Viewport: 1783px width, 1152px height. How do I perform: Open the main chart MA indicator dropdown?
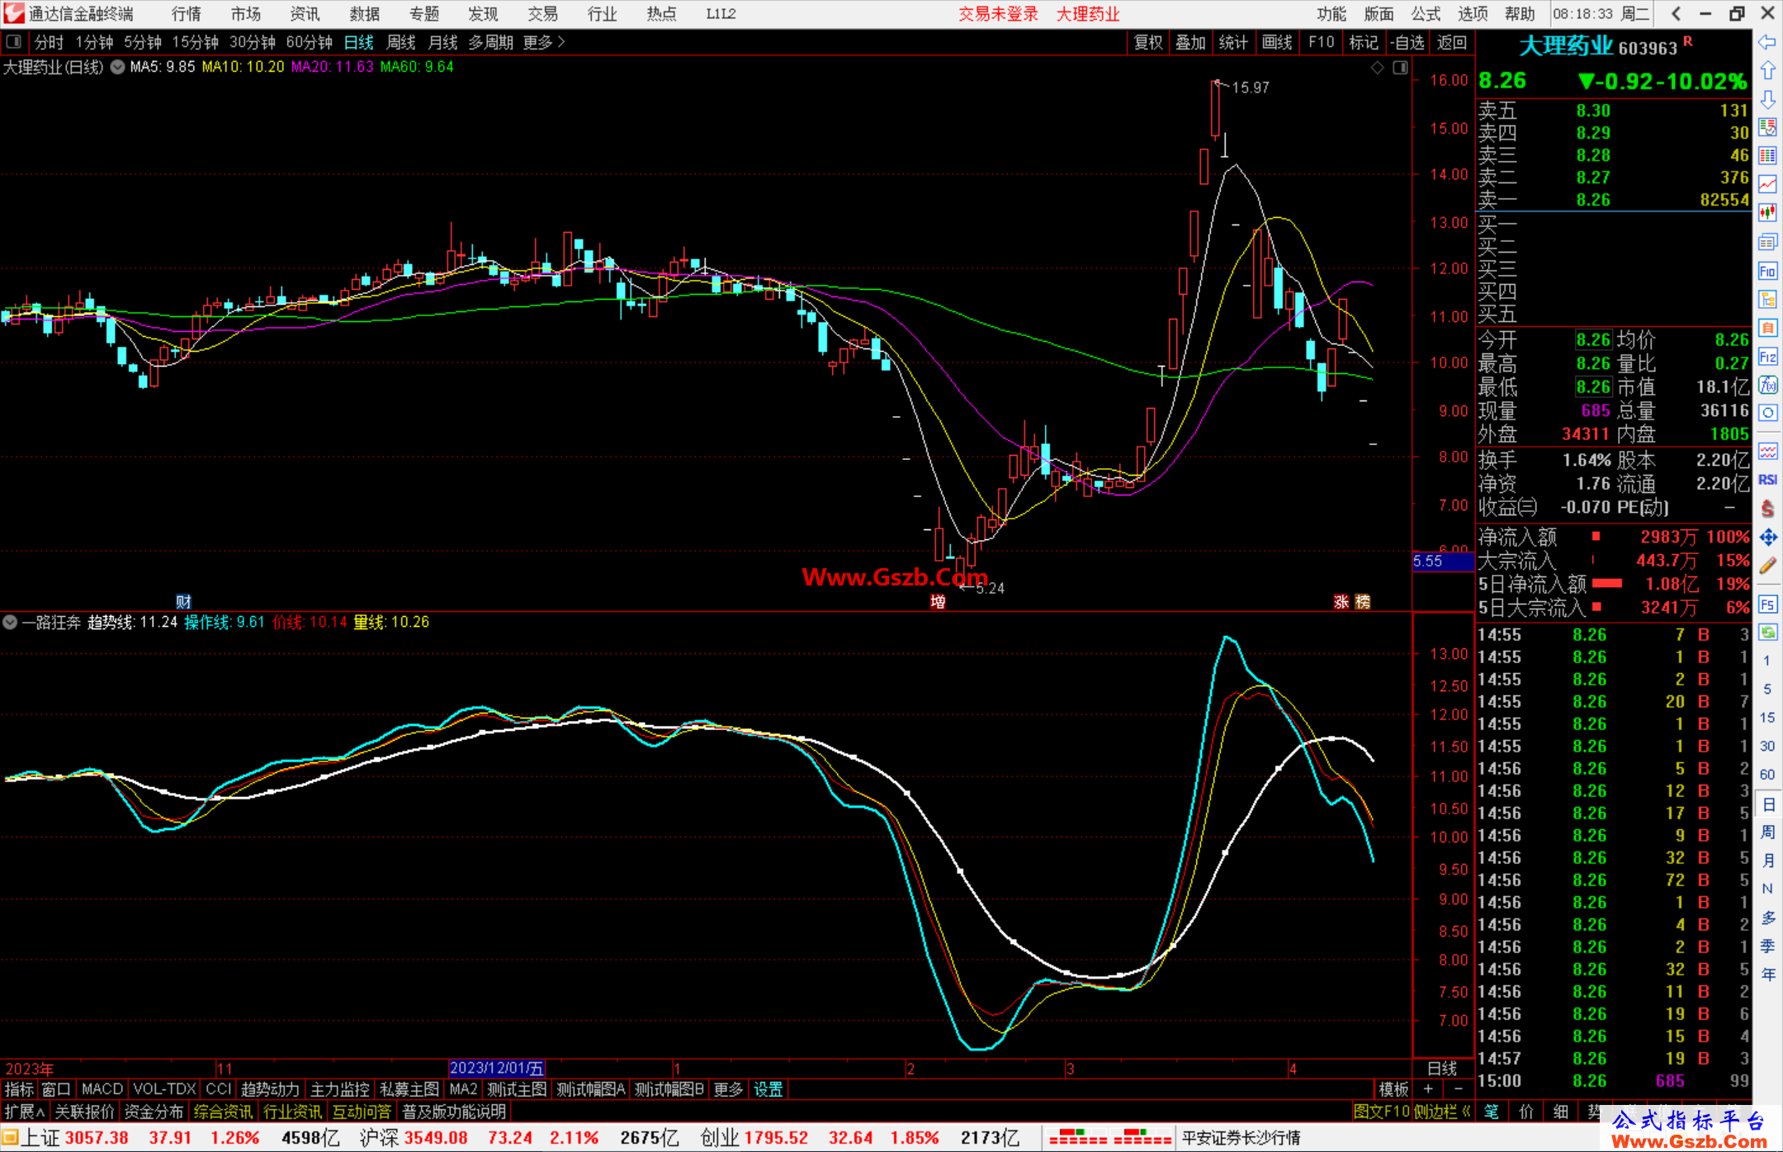click(118, 67)
